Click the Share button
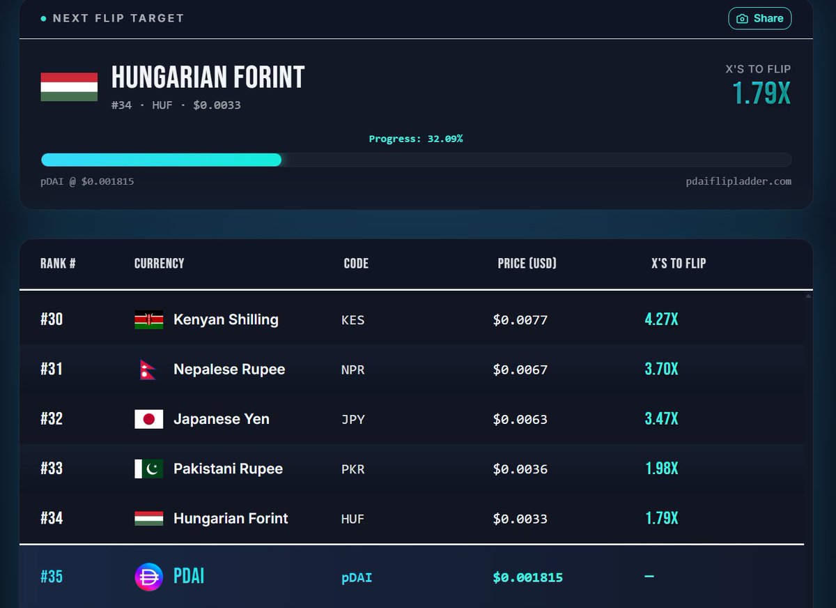The height and width of the screenshot is (608, 836). [x=760, y=19]
